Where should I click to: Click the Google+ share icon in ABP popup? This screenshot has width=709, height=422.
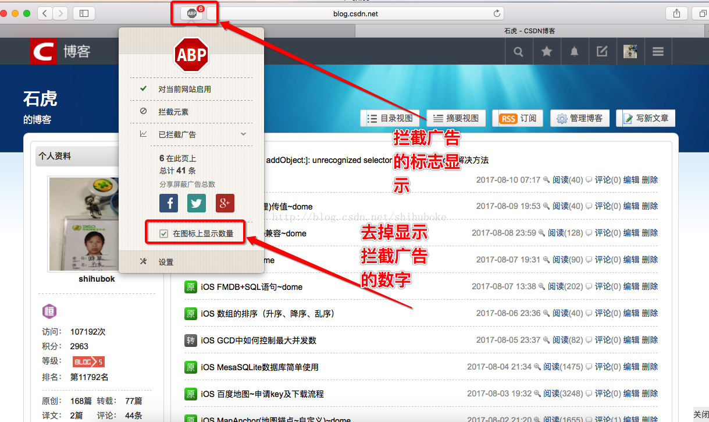[225, 204]
